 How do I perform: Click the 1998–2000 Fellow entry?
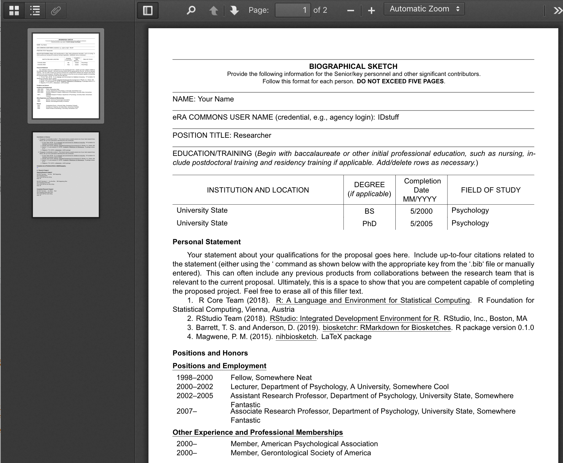pyautogui.click(x=244, y=378)
